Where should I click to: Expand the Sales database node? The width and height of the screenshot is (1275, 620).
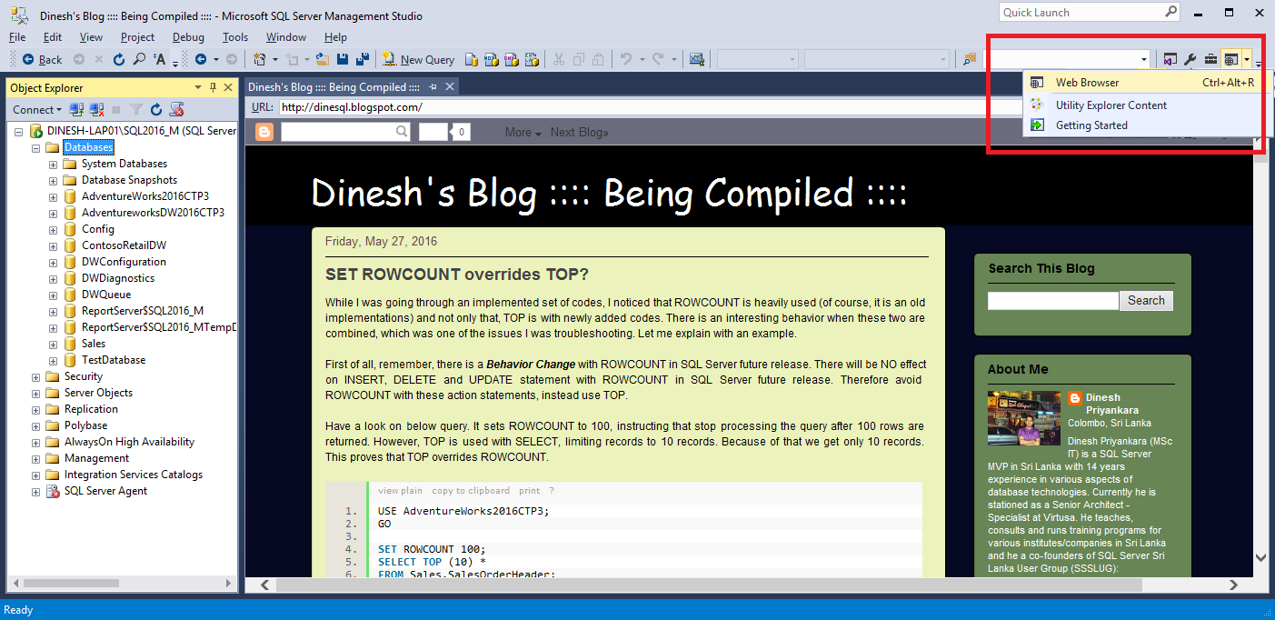(x=53, y=343)
